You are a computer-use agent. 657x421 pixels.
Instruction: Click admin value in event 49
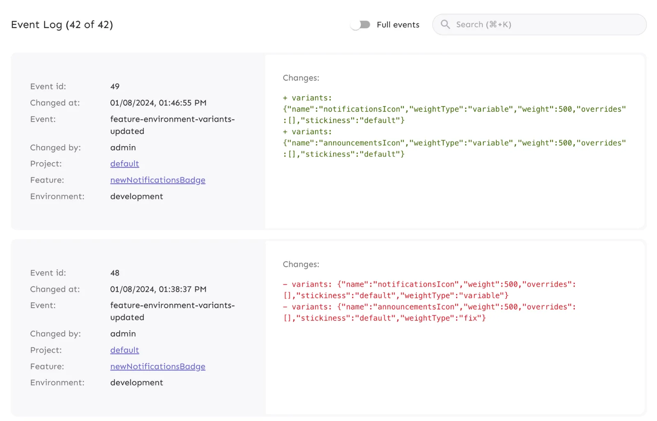(123, 147)
